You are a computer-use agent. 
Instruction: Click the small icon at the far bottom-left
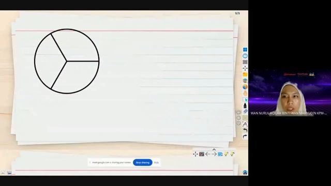[3, 173]
